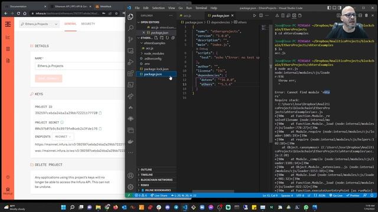Open the Remote Explorer view
Screen dimensions: 378x212
131,51
